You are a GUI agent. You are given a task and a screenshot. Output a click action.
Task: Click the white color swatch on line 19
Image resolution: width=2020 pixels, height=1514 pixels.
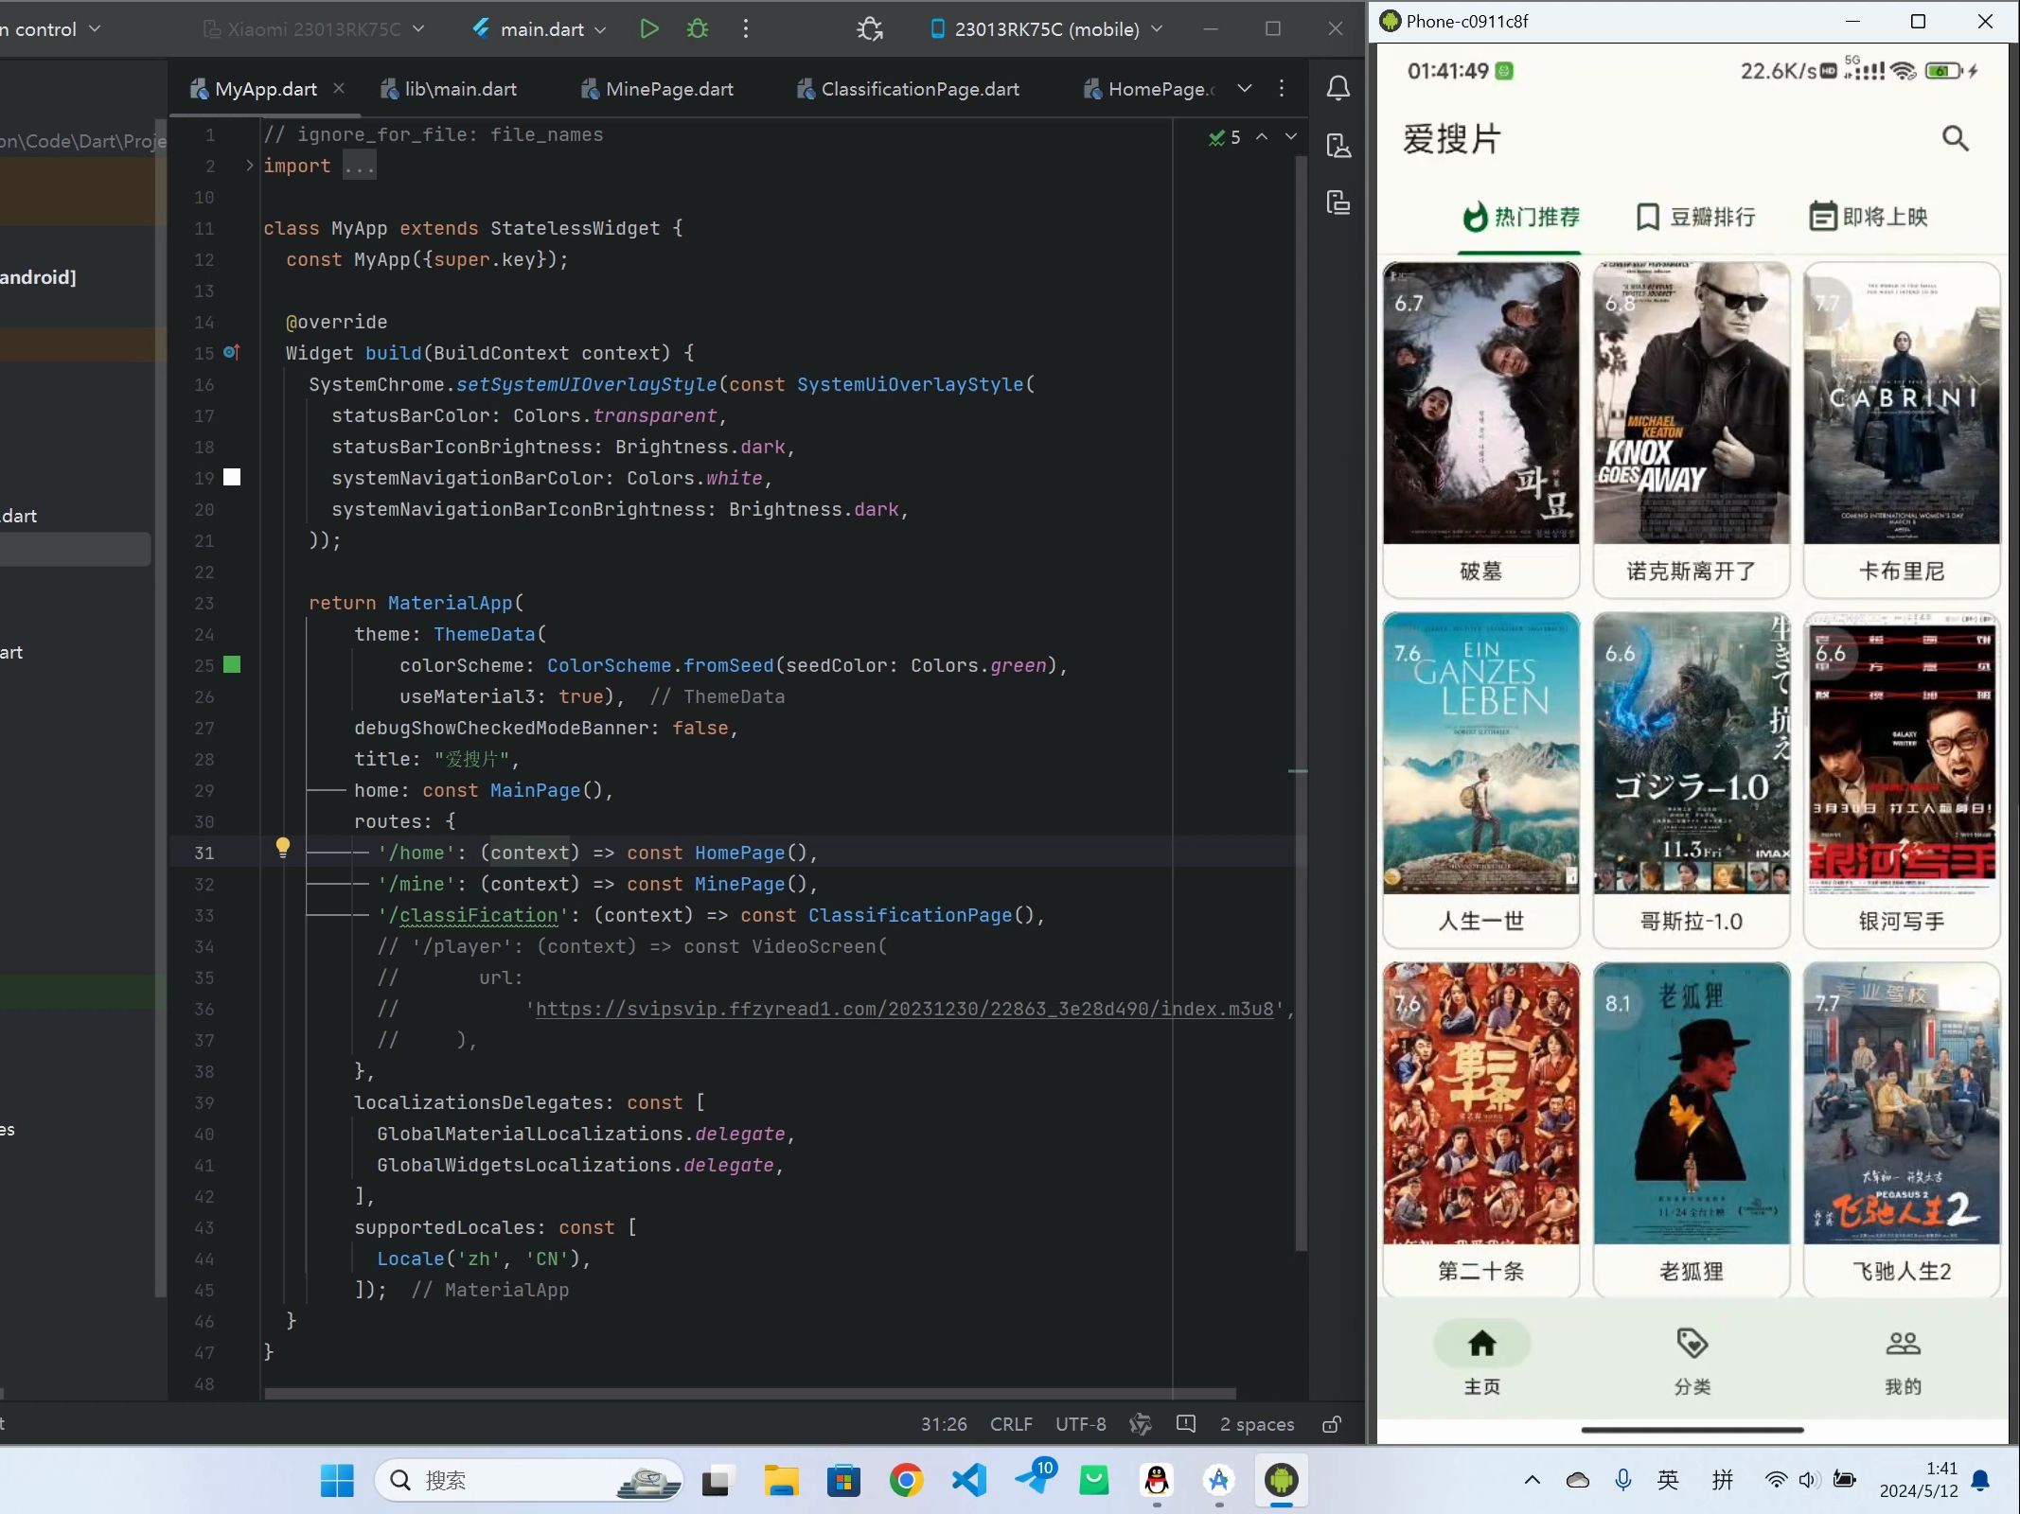tap(232, 477)
